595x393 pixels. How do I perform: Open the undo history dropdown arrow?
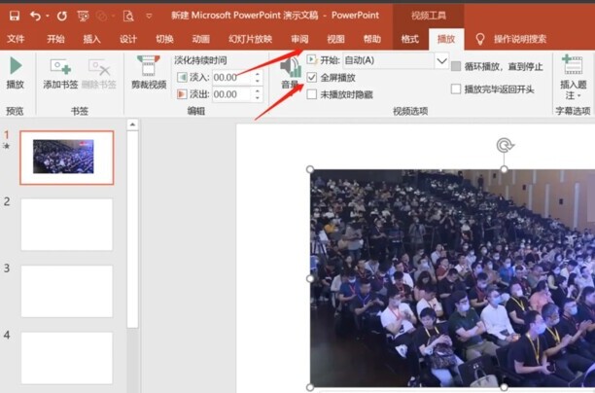coord(48,16)
